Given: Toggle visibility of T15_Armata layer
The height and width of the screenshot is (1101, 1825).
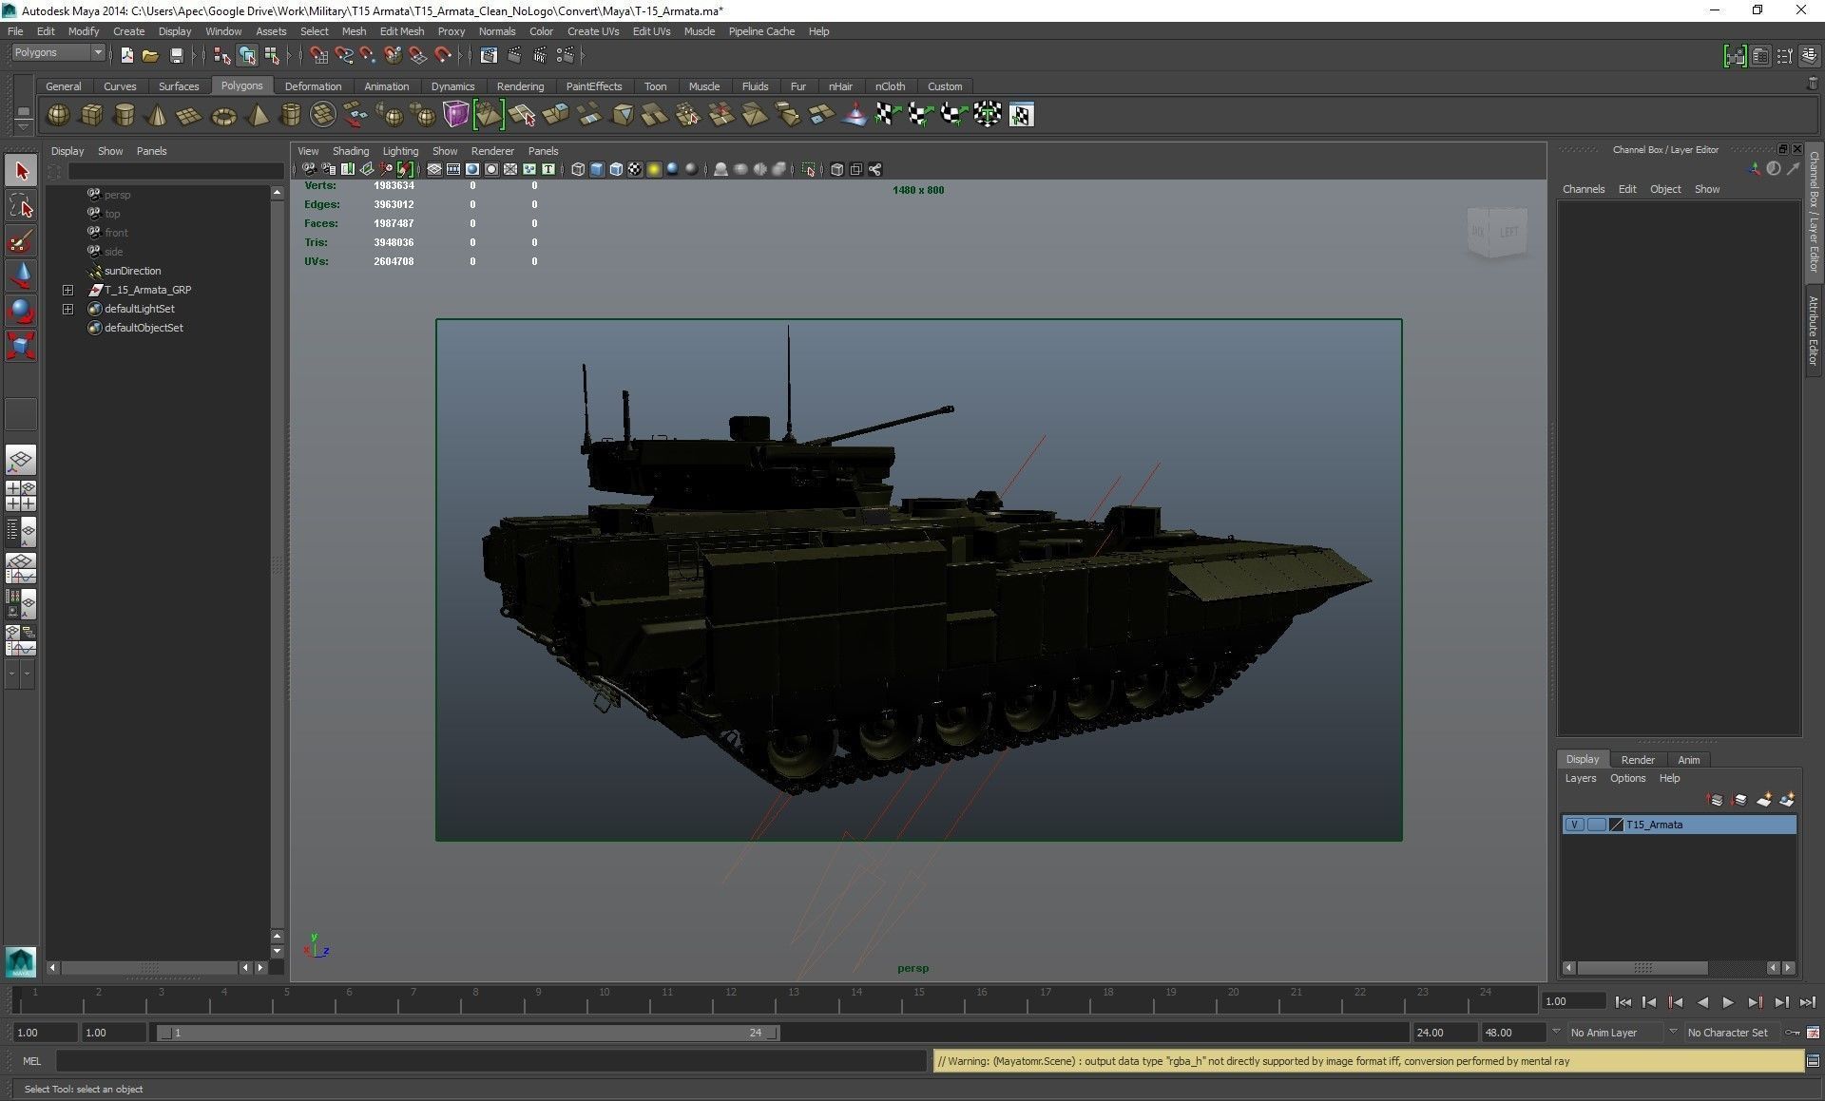Looking at the screenshot, I should tap(1574, 825).
